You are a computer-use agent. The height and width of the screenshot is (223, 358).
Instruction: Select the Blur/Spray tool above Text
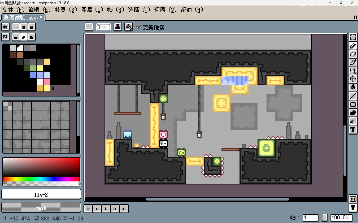pos(353,121)
